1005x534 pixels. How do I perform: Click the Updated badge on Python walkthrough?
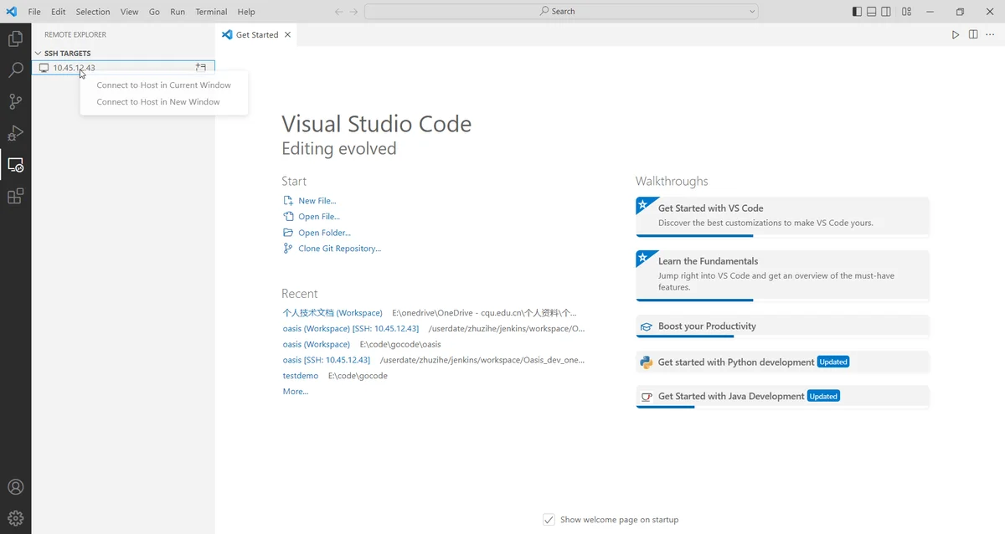(833, 362)
